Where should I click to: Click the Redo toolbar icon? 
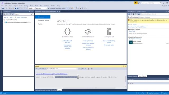click(x=25, y=8)
